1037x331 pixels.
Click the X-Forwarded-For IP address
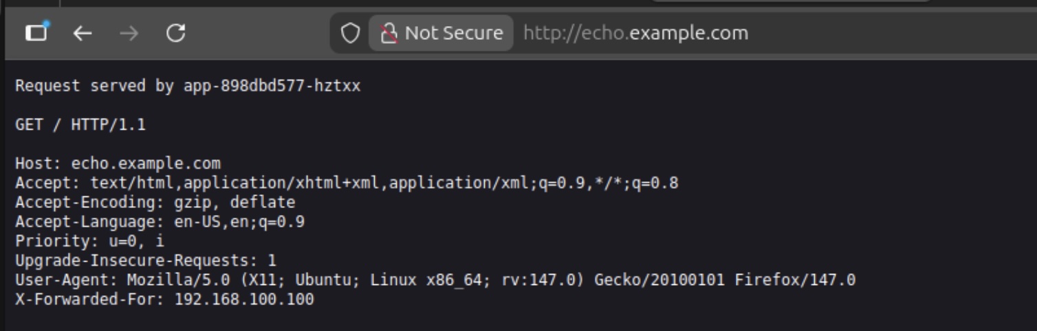pos(244,299)
